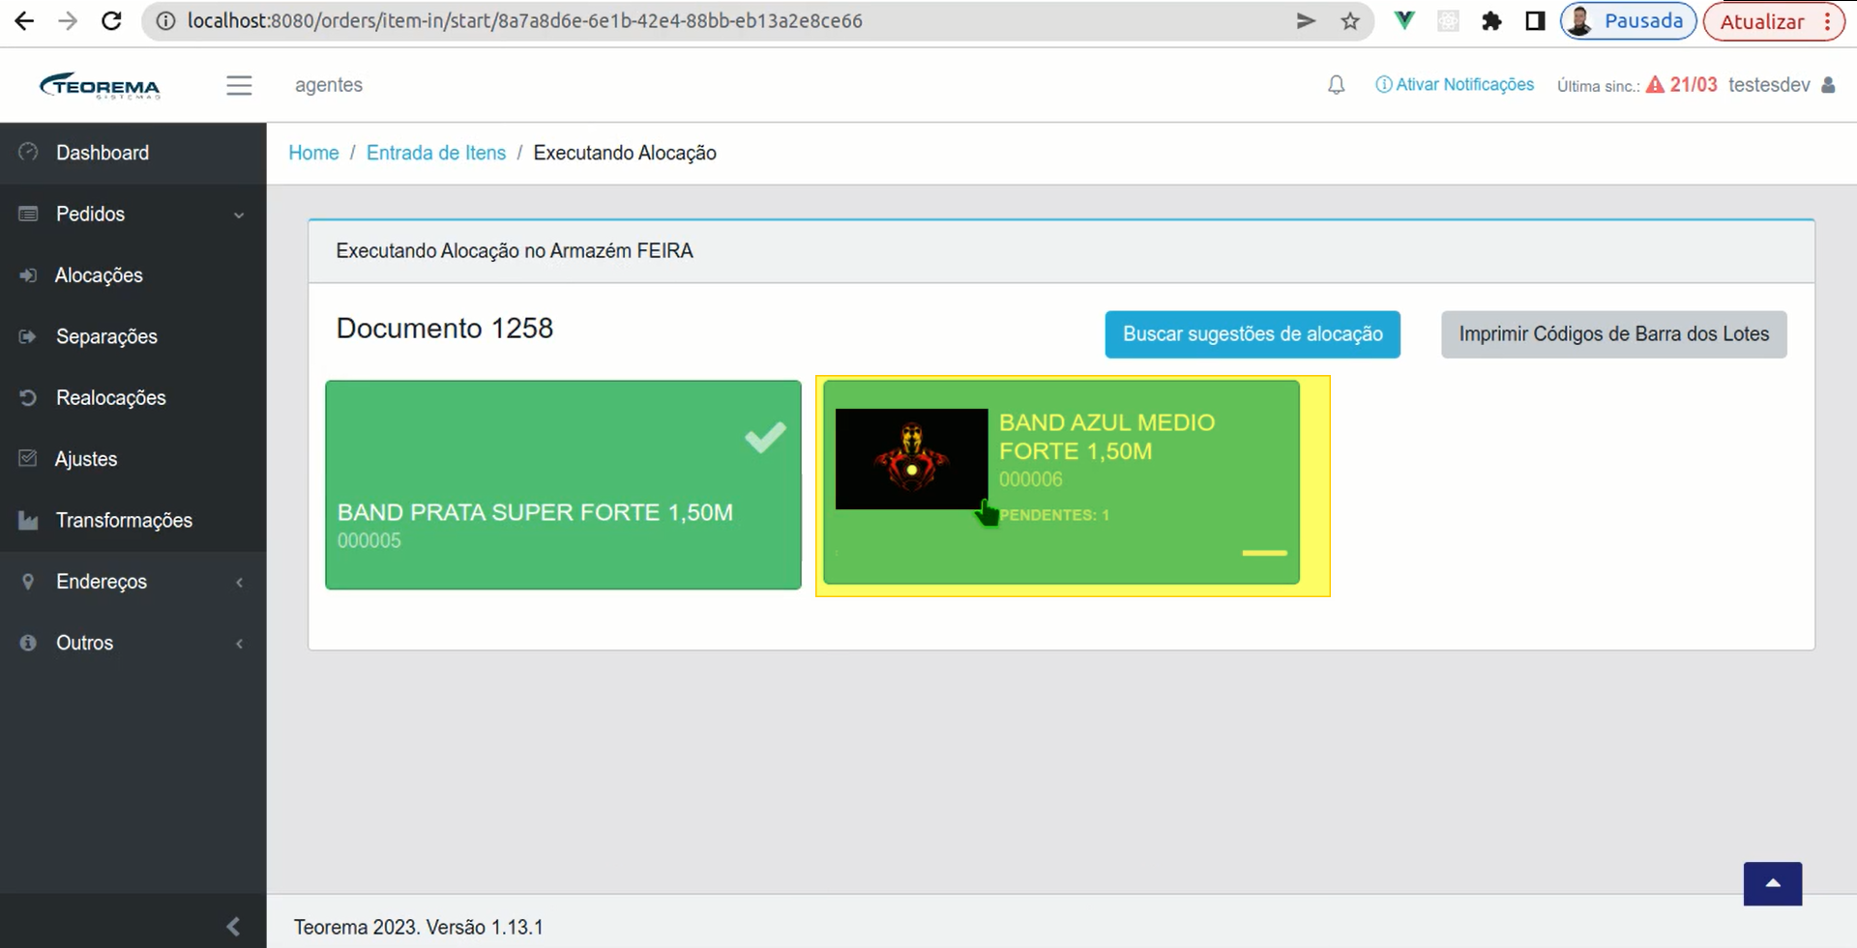1857x948 pixels.
Task: Click the Teorema logo
Action: (100, 85)
